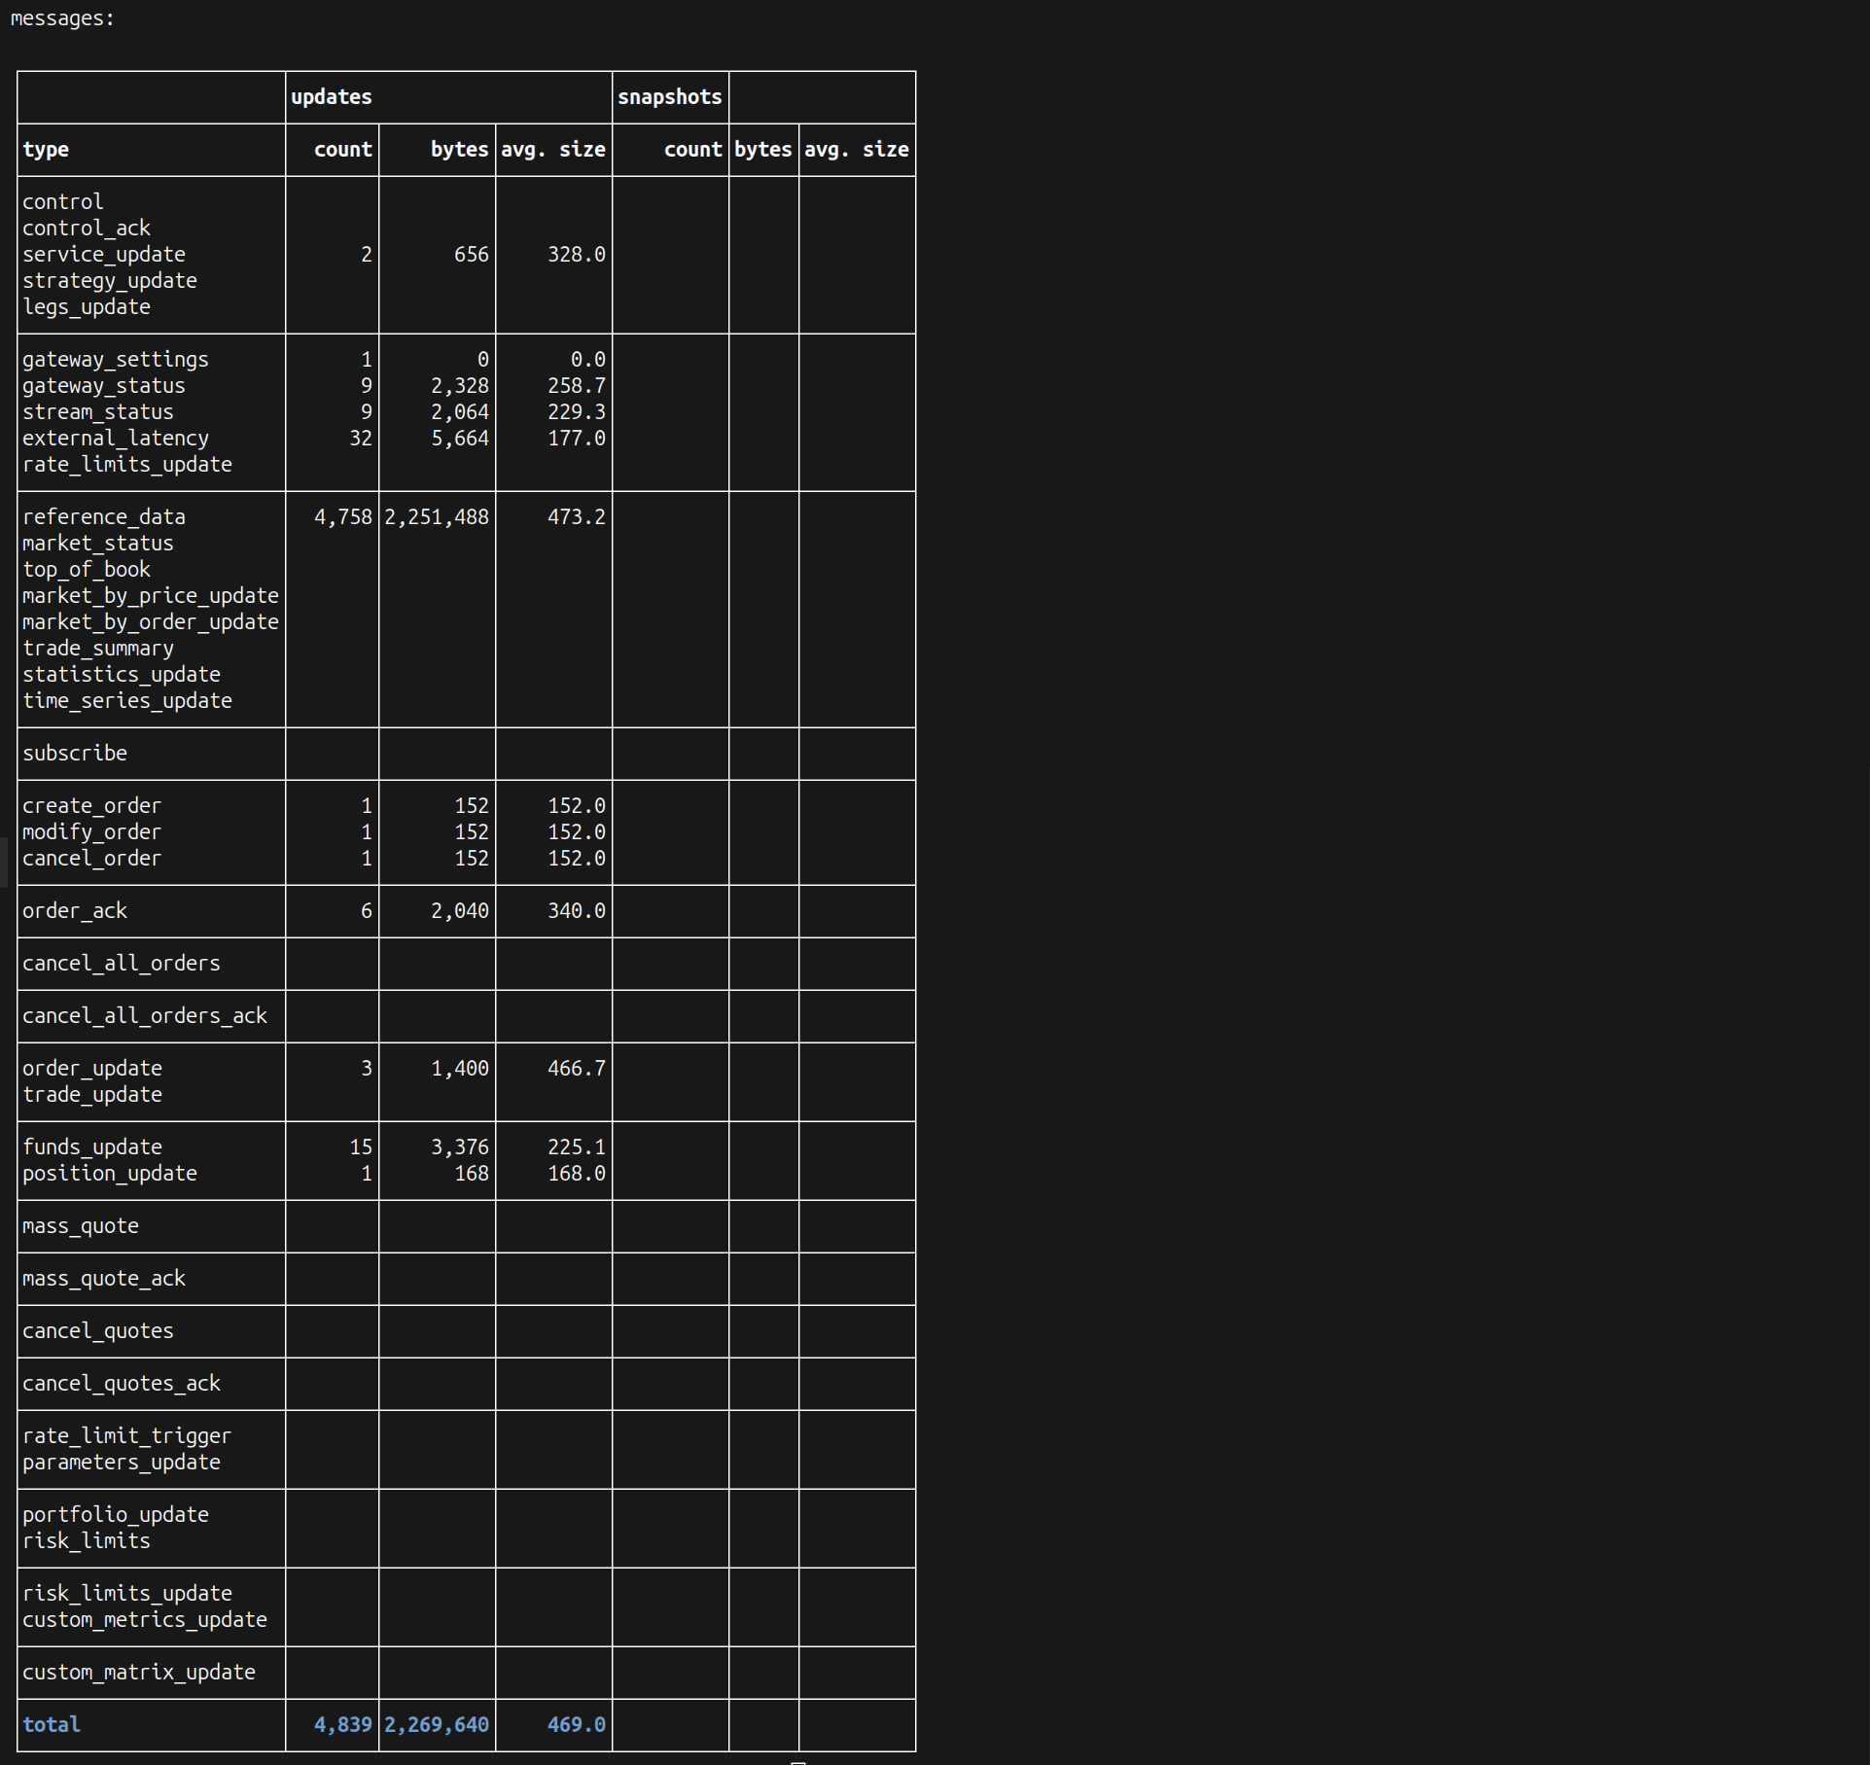Select the "control_ack" type row
Viewport: 1870px width, 1765px height.
click(x=87, y=229)
